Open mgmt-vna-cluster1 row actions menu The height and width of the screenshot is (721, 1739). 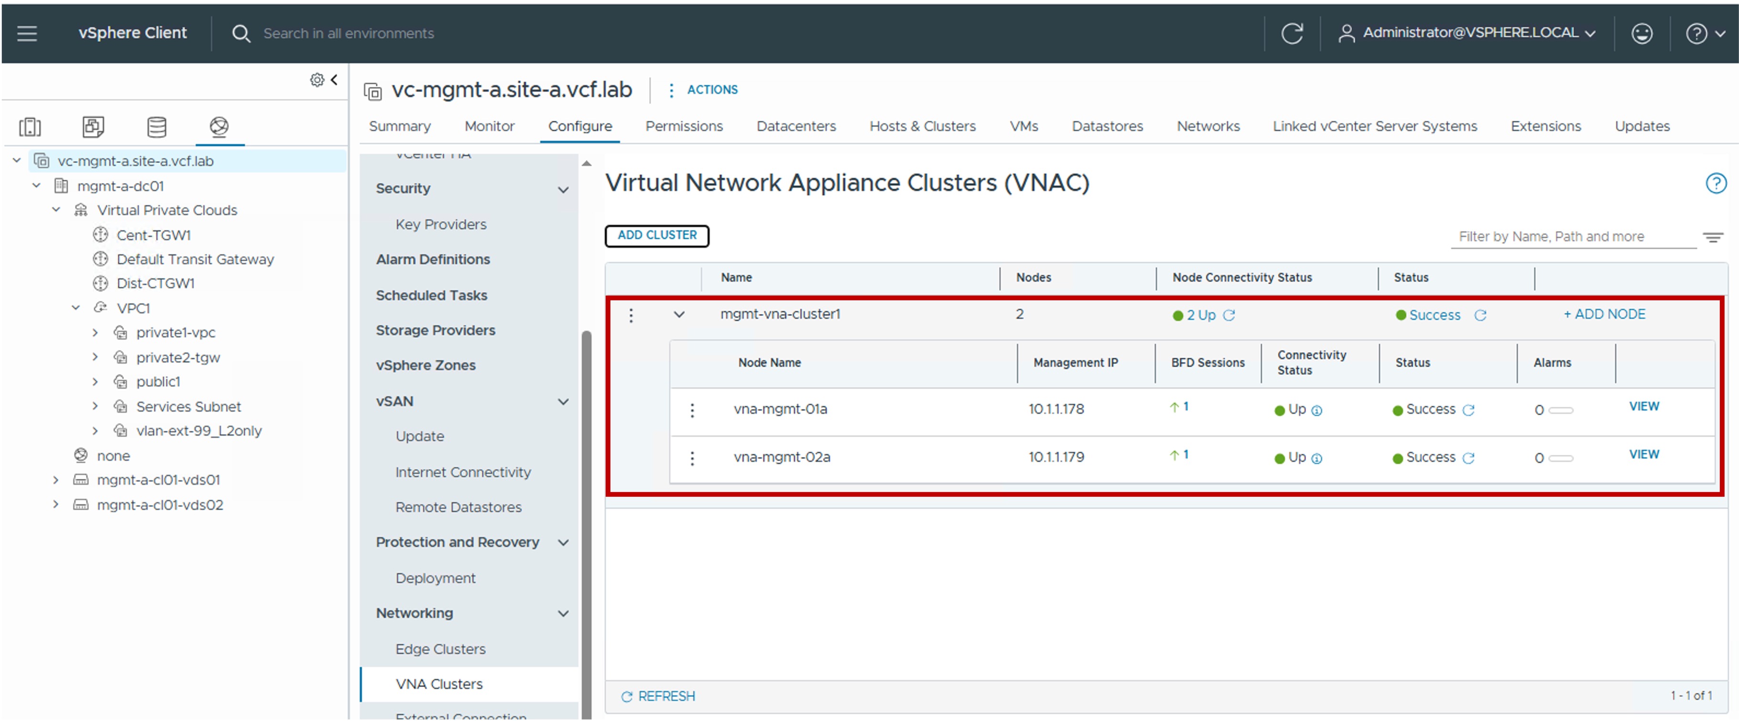tap(631, 315)
